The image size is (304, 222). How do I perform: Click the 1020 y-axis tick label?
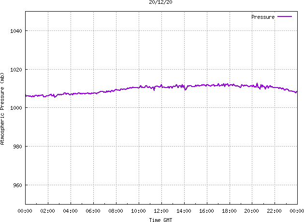point(16,70)
